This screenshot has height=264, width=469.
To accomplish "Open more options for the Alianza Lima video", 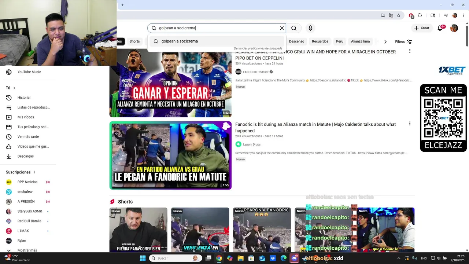I will click(x=410, y=51).
